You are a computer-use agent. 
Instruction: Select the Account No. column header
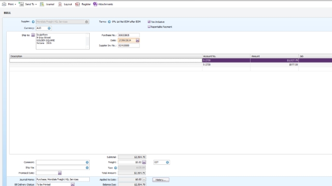(226, 56)
